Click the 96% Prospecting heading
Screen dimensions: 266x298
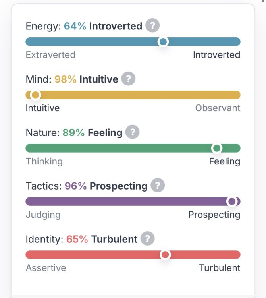(106, 186)
